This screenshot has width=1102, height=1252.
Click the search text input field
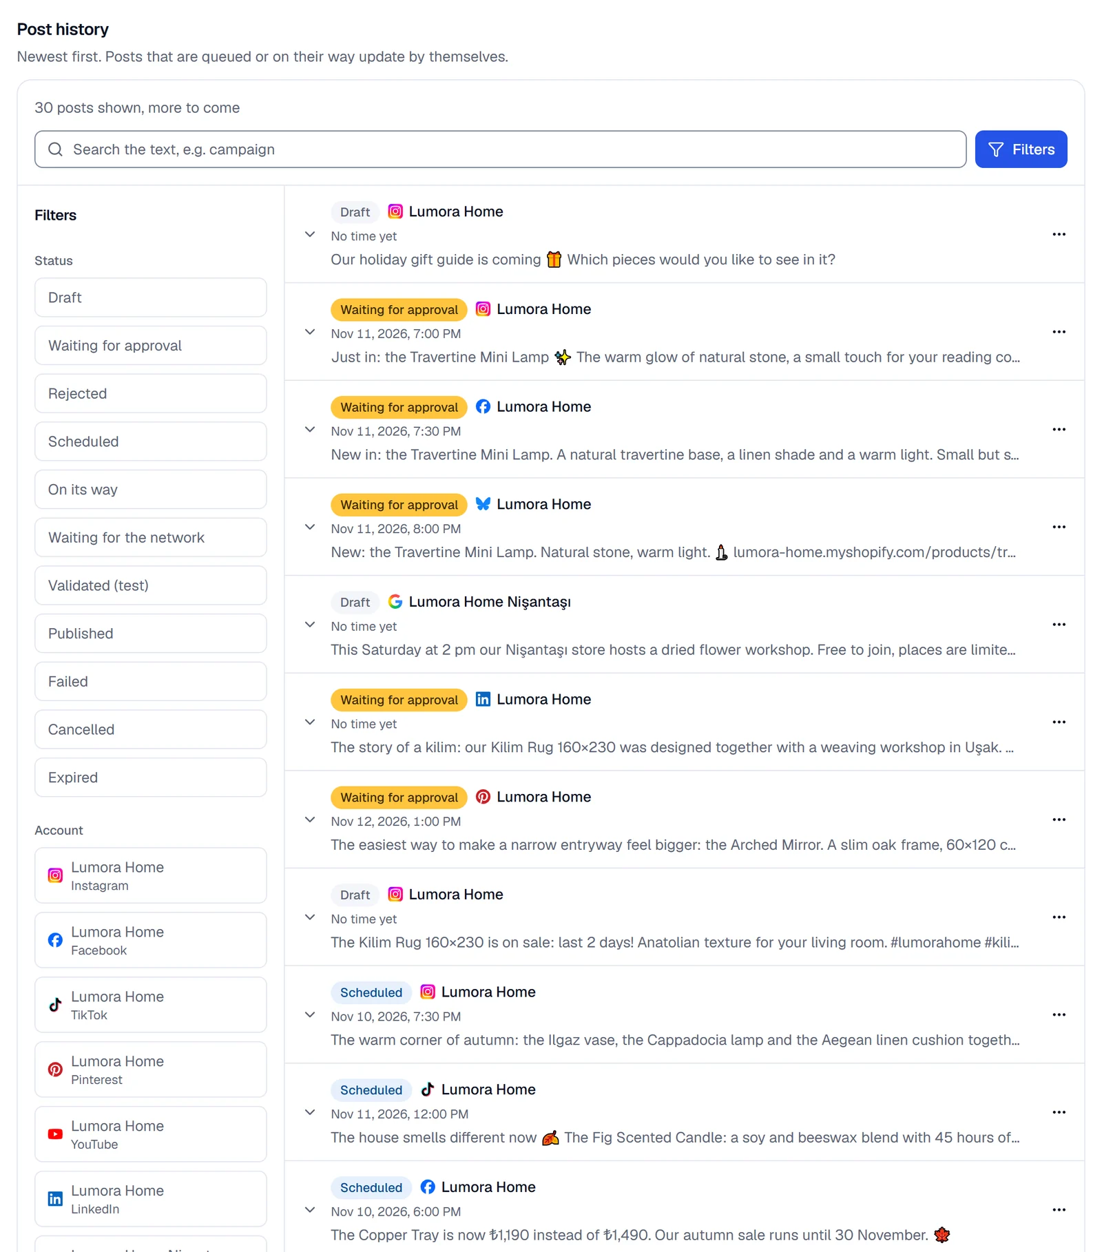(500, 149)
